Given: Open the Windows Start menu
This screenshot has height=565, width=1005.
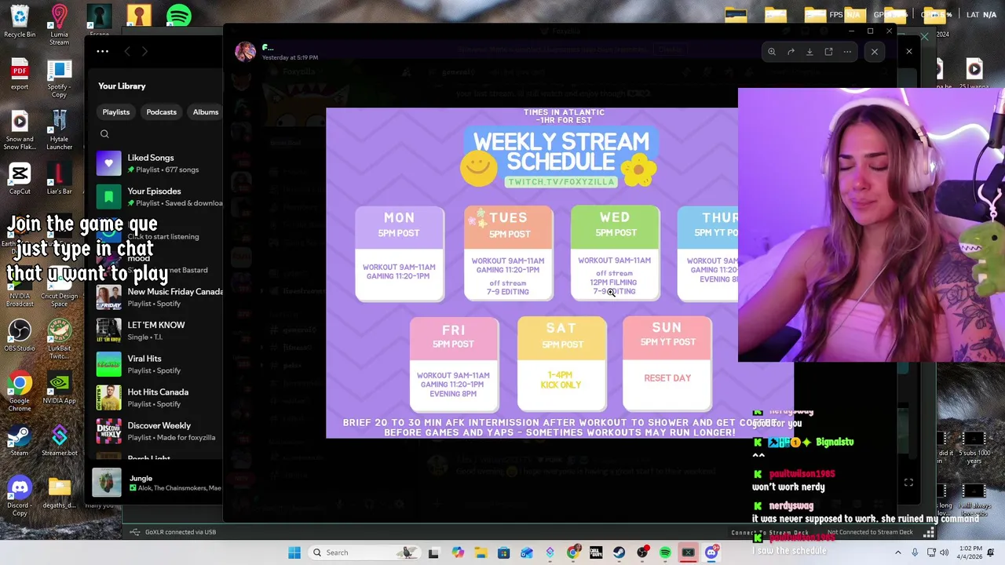Looking at the screenshot, I should tap(294, 552).
